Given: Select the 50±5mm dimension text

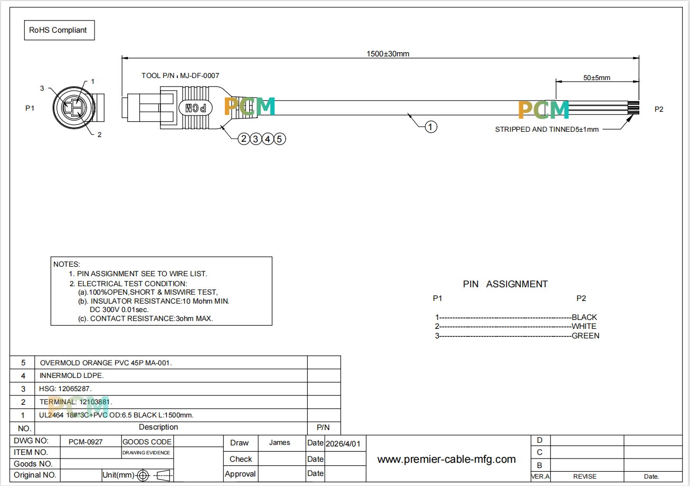Looking at the screenshot, I should pyautogui.click(x=597, y=77).
